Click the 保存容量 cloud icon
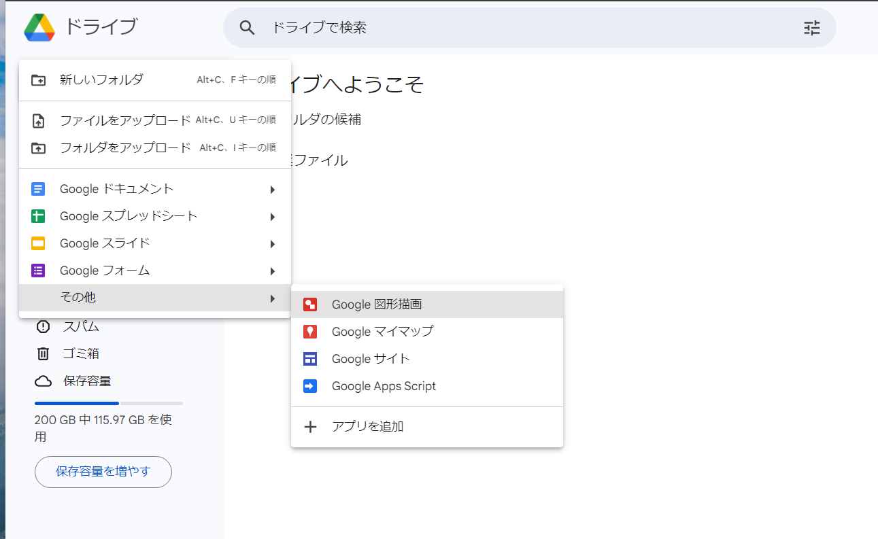The width and height of the screenshot is (878, 539). [x=43, y=381]
